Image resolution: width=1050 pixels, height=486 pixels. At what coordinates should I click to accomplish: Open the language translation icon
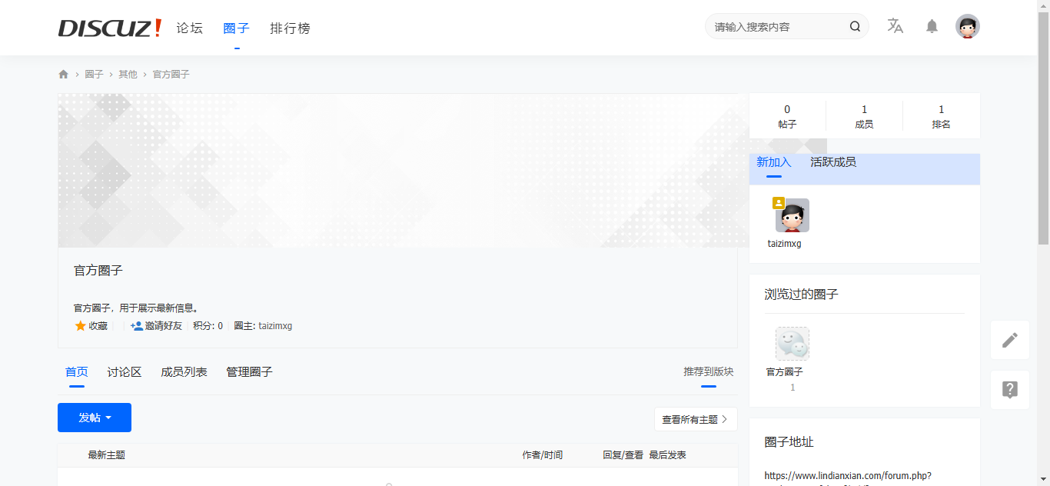click(895, 26)
